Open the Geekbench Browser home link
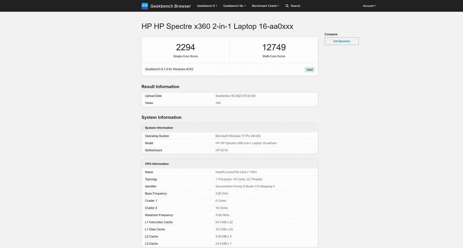Image resolution: width=463 pixels, height=248 pixels. tap(166, 6)
